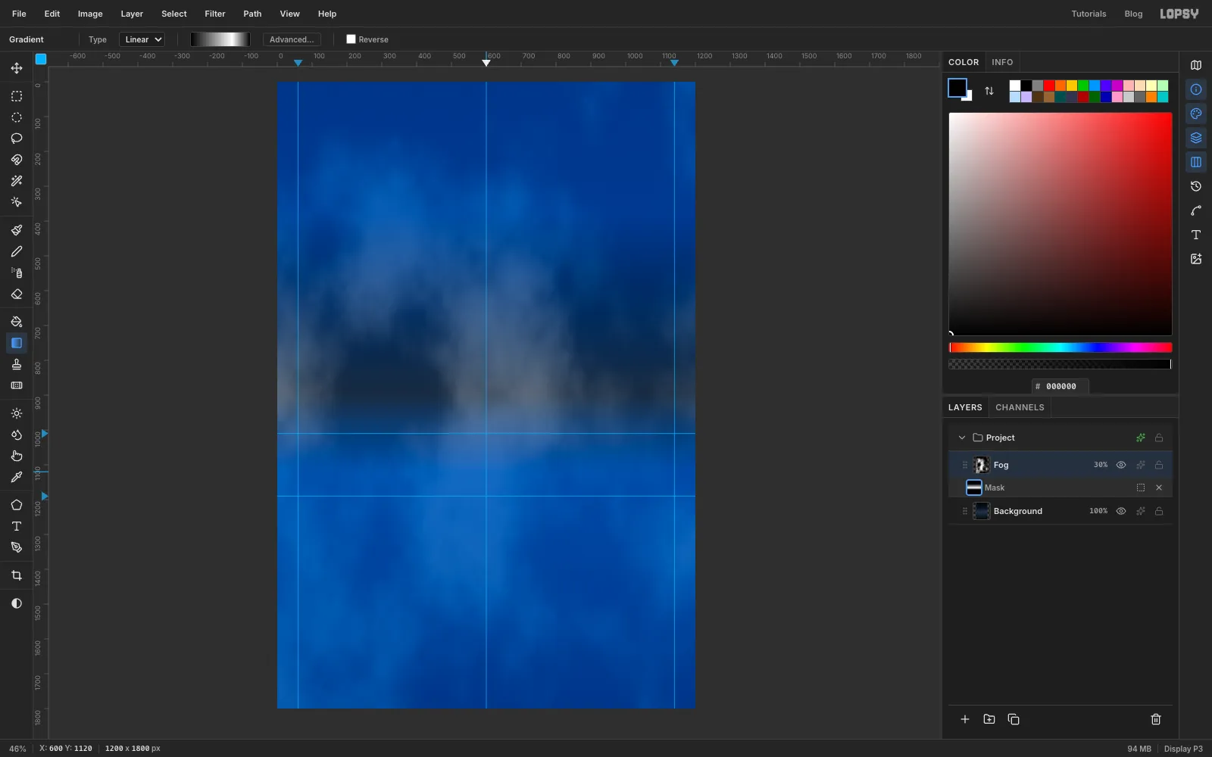This screenshot has width=1212, height=757.
Task: Hide the Fog layer
Action: pyautogui.click(x=1121, y=465)
